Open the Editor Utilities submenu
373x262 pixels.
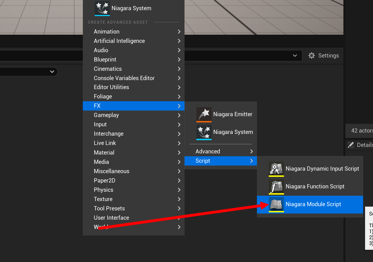point(134,87)
